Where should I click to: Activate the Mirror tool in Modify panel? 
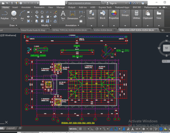tap(42, 17)
